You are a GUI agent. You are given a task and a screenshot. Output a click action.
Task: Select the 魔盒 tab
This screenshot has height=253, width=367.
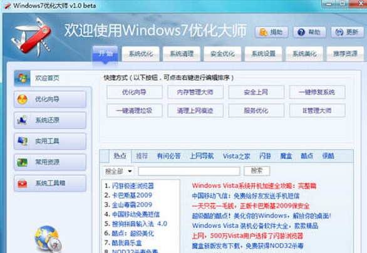coord(286,156)
